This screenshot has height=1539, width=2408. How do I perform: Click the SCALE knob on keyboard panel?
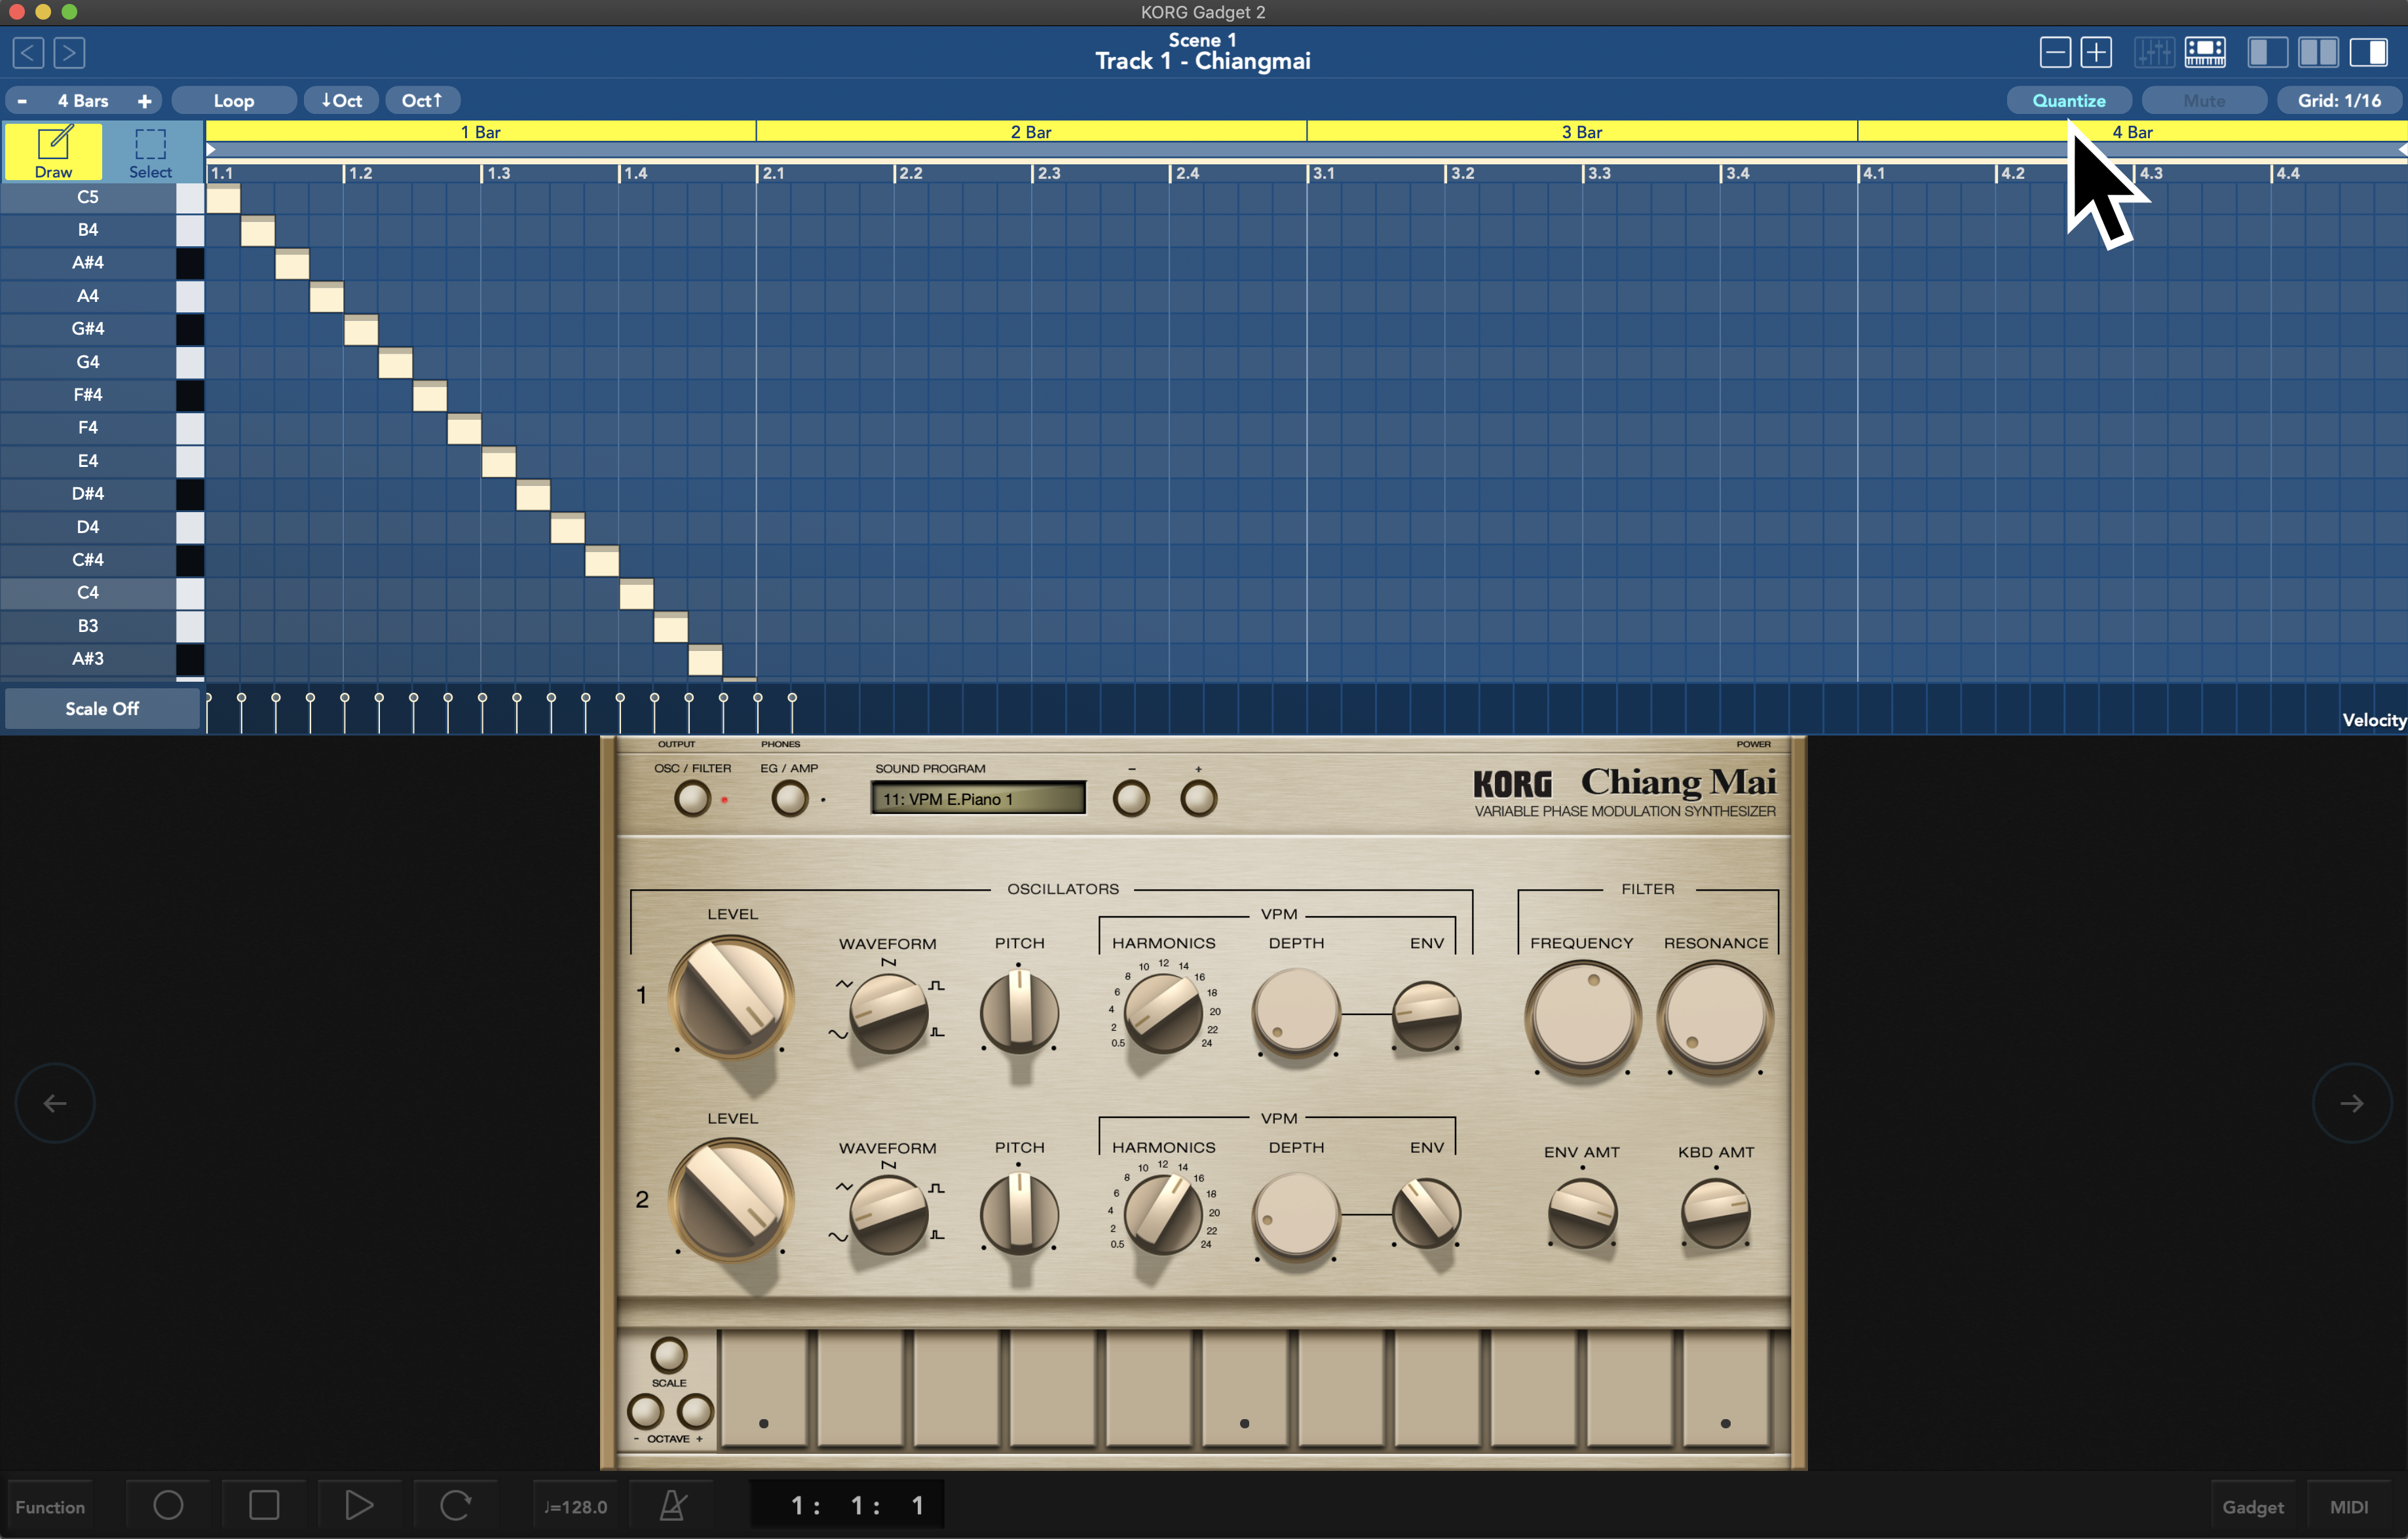tap(669, 1355)
